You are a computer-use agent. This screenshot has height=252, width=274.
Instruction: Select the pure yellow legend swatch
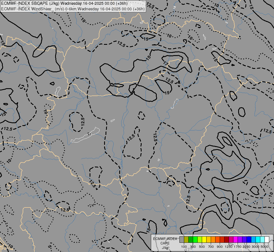point(204,240)
